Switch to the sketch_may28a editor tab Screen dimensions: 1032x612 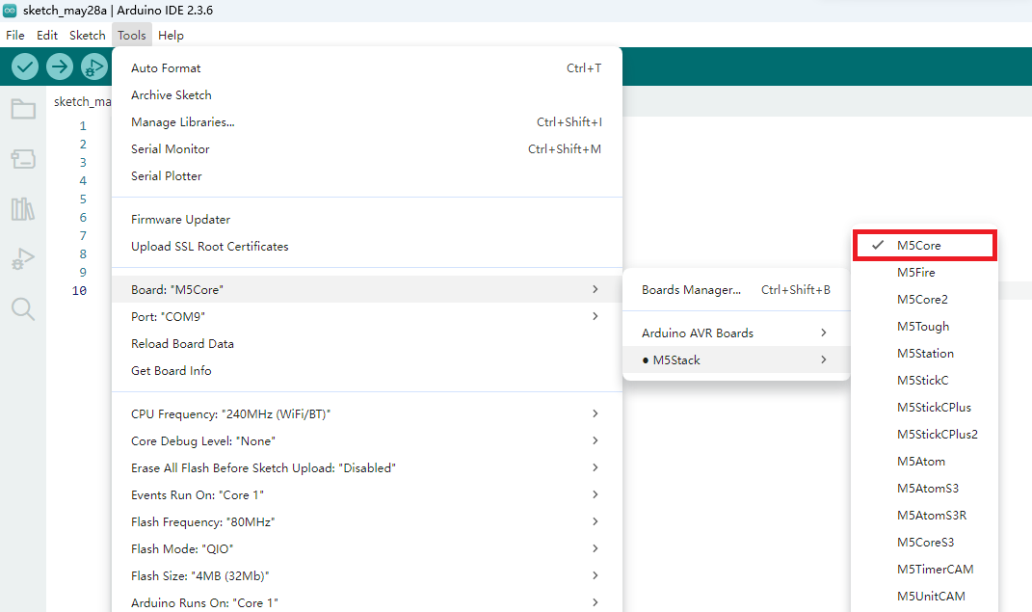tap(82, 101)
